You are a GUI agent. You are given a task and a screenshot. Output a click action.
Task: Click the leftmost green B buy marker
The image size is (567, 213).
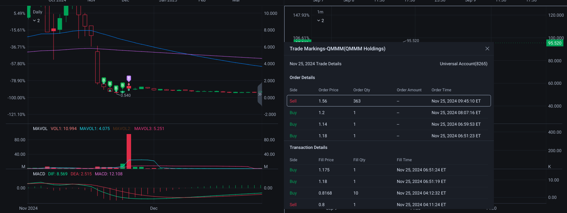tap(104, 80)
